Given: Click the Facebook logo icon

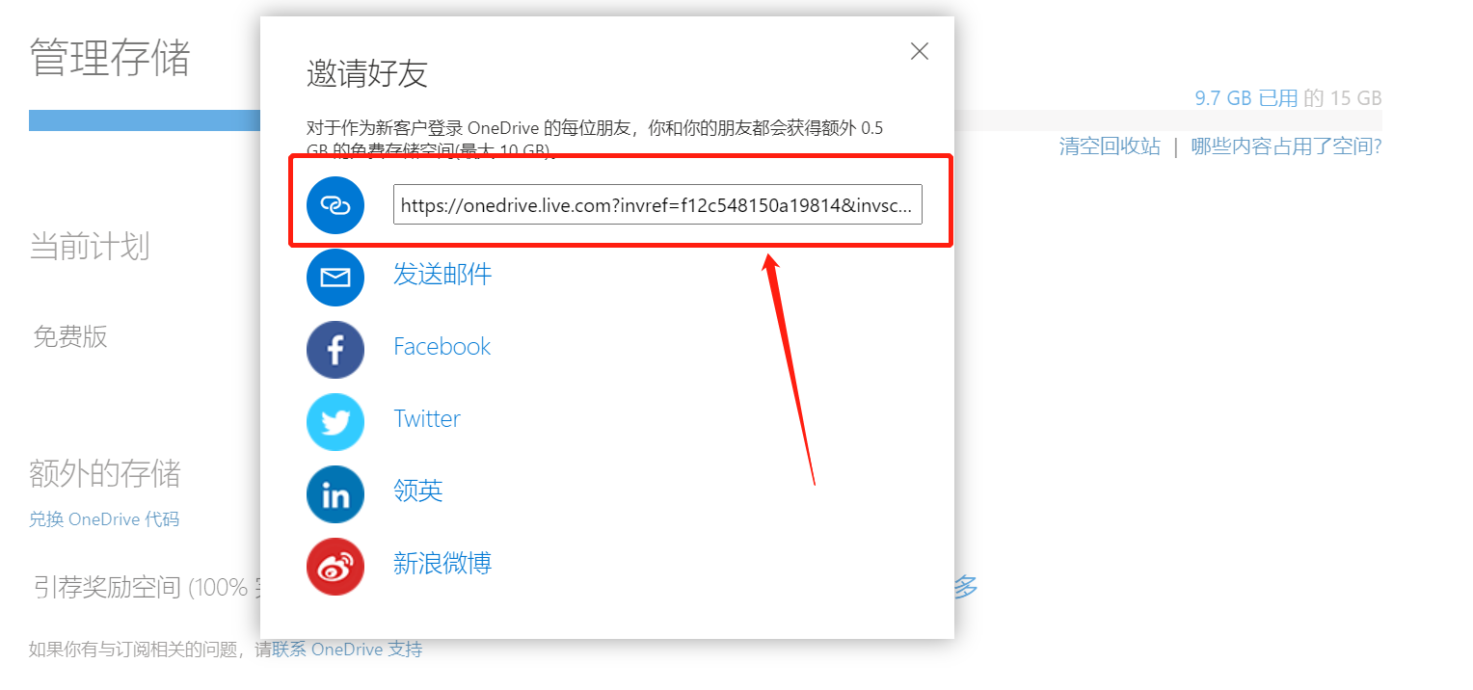Looking at the screenshot, I should (335, 350).
